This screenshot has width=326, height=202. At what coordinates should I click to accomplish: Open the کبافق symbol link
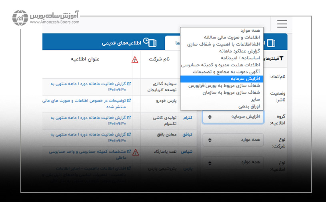188,135
